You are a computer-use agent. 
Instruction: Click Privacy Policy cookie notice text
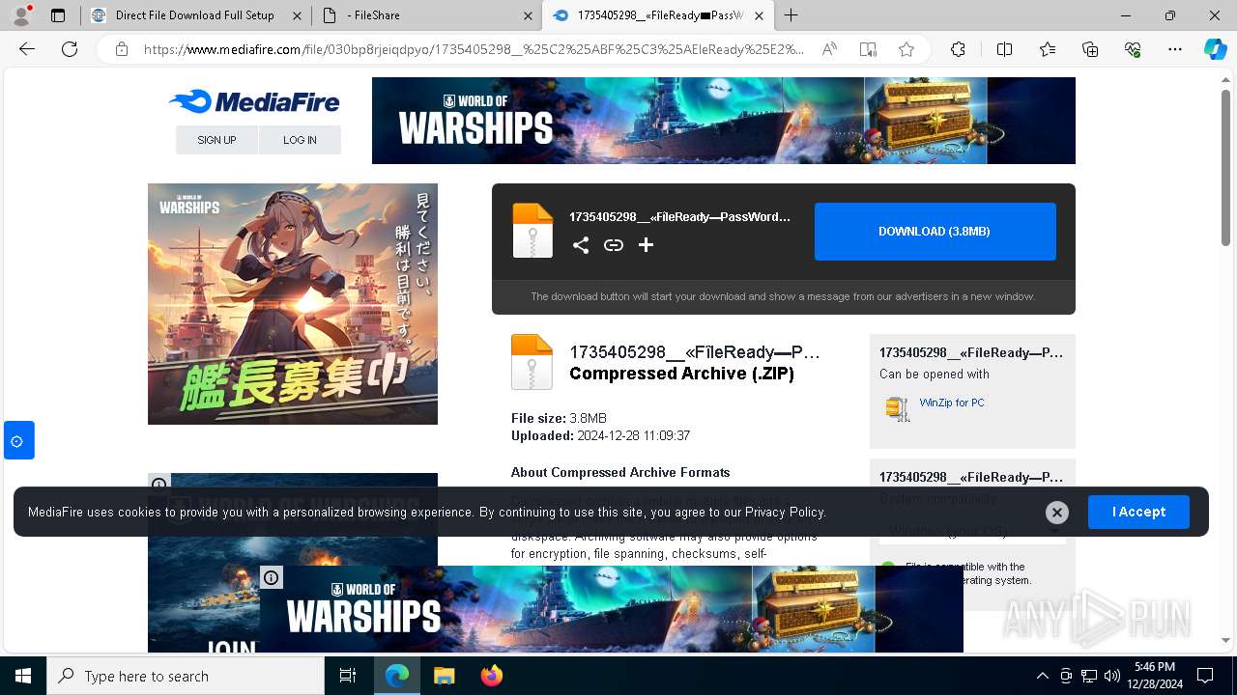(x=784, y=512)
